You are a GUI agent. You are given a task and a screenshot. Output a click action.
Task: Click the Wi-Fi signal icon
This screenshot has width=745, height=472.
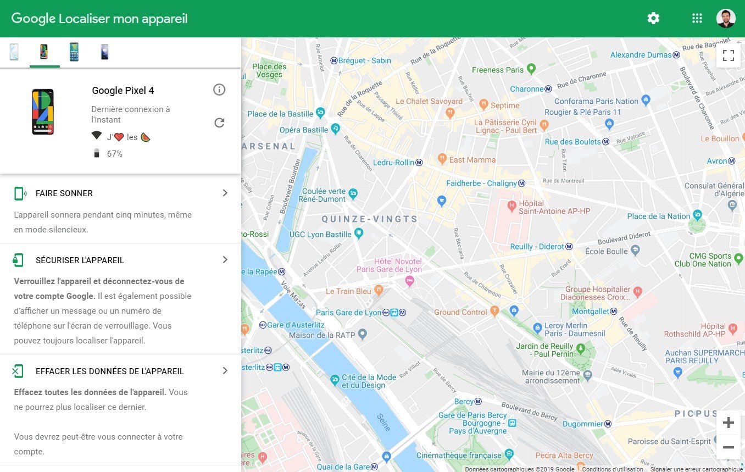point(97,136)
